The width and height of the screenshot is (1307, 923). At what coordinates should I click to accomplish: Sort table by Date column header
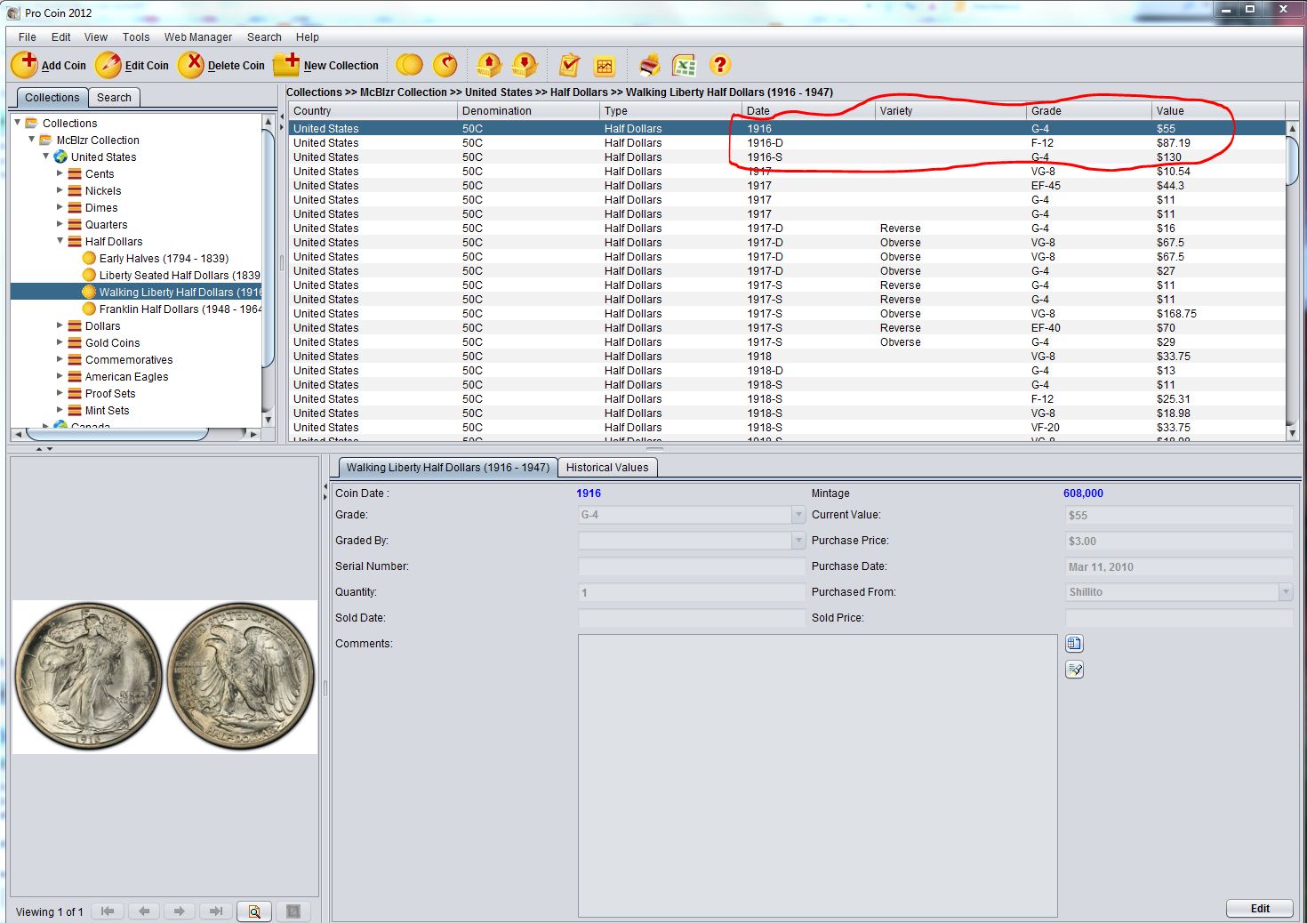[808, 111]
